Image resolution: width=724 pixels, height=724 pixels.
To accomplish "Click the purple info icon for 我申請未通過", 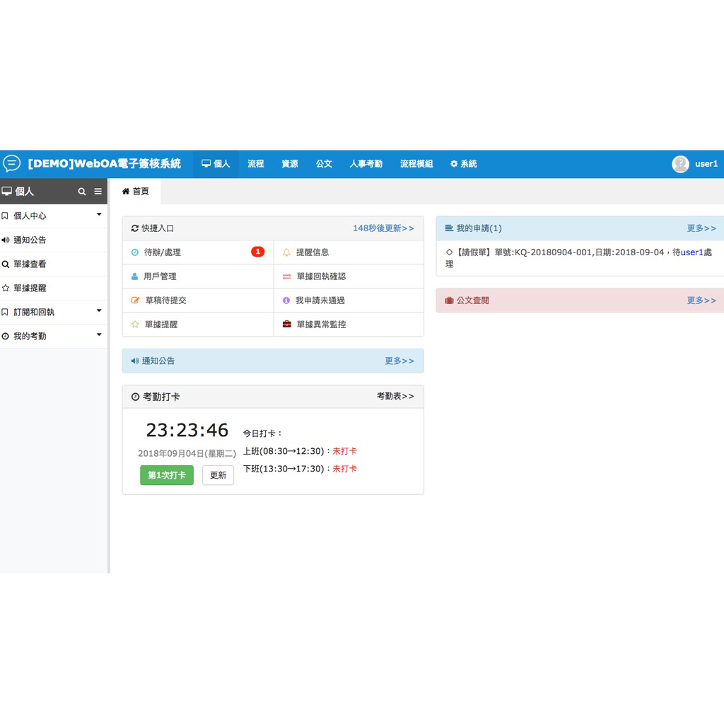I will 286,300.
